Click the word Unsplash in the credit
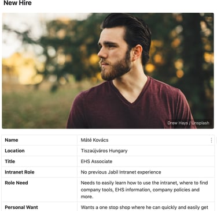 [200, 123]
